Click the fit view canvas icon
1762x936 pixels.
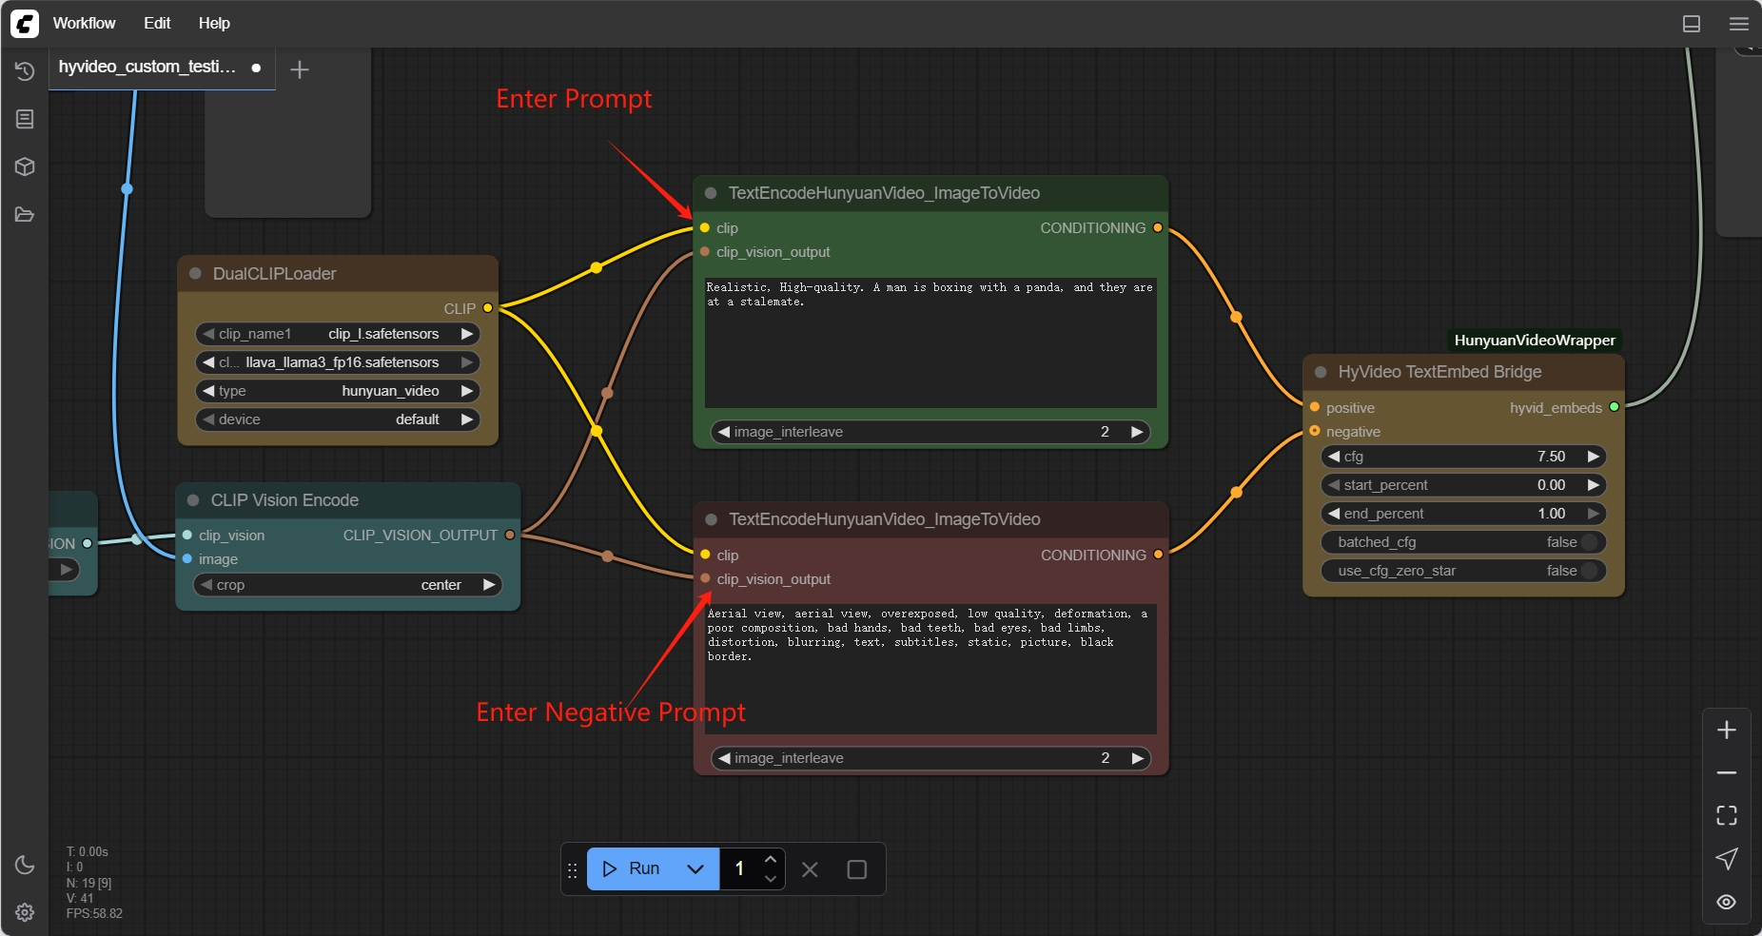tap(1726, 815)
